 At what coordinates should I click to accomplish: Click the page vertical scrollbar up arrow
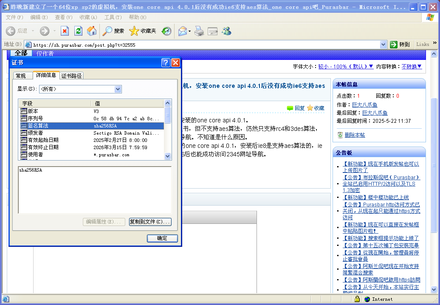point(434,54)
